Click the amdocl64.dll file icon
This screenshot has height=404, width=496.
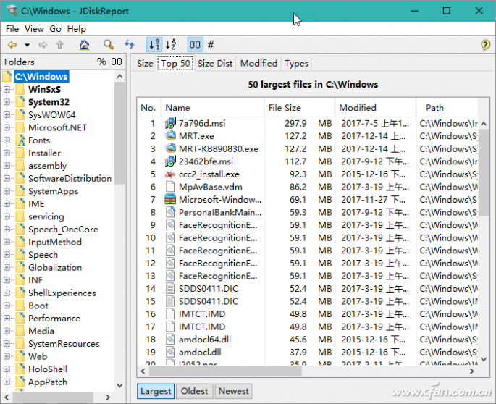coord(170,339)
